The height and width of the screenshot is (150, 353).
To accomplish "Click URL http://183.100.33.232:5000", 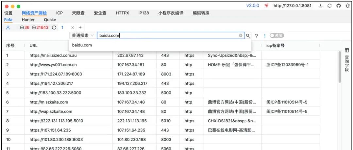I will coord(55,93).
